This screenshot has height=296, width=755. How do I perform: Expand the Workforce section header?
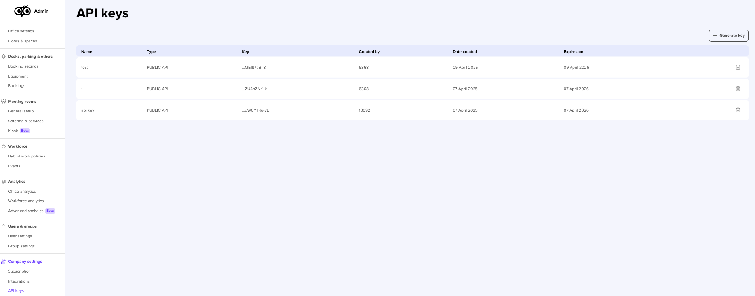tap(18, 146)
